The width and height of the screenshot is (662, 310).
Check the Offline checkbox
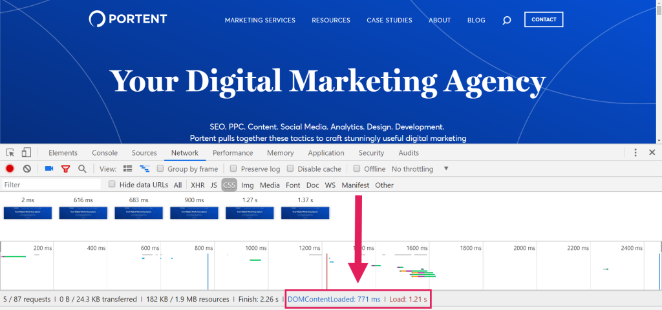coord(357,169)
